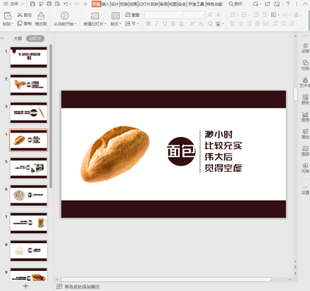Start slideshow from current slide play icon
Viewport: 310px width, 291px height.
pyautogui.click(x=64, y=15)
